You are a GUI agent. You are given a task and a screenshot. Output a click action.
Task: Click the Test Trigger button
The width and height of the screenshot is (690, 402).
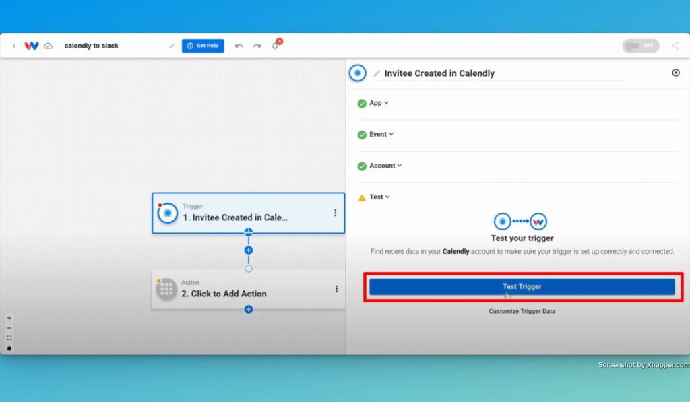click(522, 286)
